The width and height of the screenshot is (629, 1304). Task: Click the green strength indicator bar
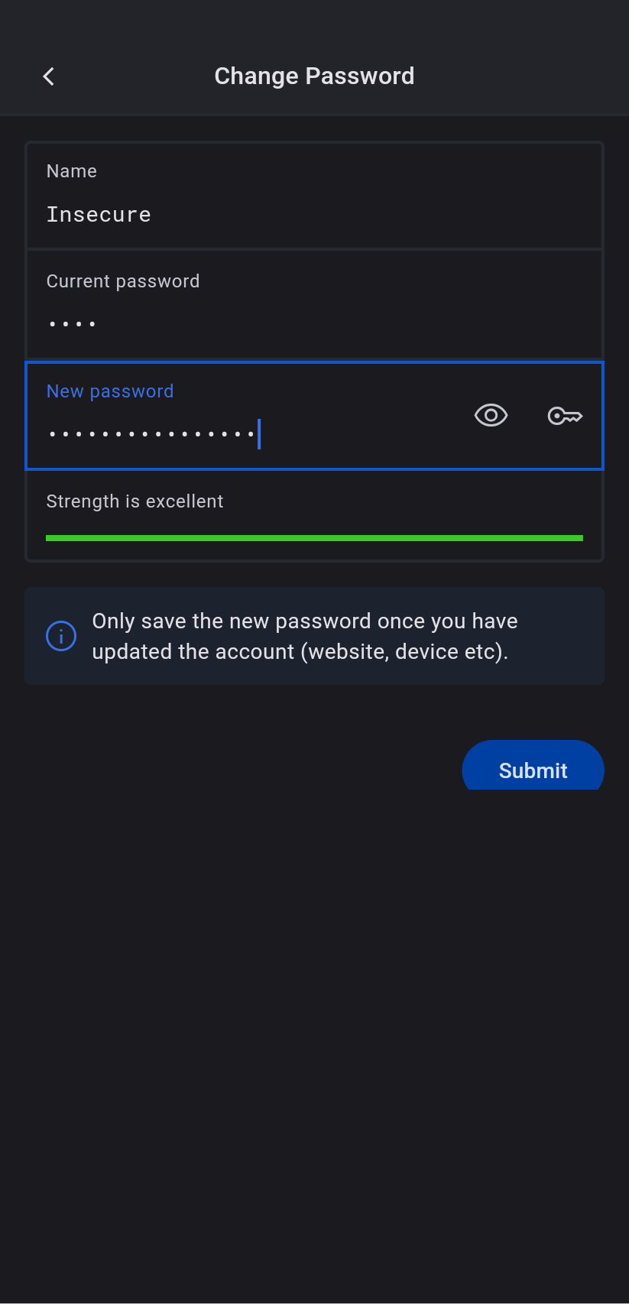coord(314,538)
